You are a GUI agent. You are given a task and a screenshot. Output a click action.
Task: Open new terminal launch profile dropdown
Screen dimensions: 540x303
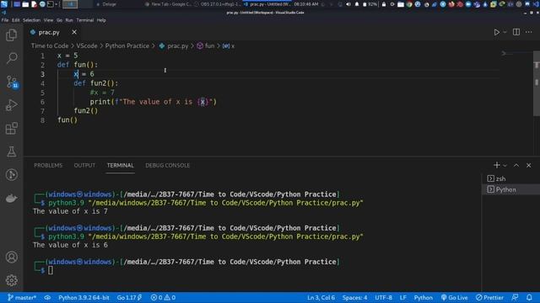coord(505,165)
